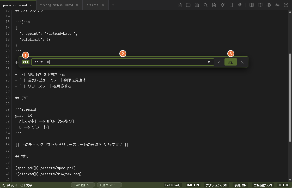Screen dimensions: 292x188
Task: Open settings with the sliders icon
Action: pyautogui.click(x=277, y=5)
